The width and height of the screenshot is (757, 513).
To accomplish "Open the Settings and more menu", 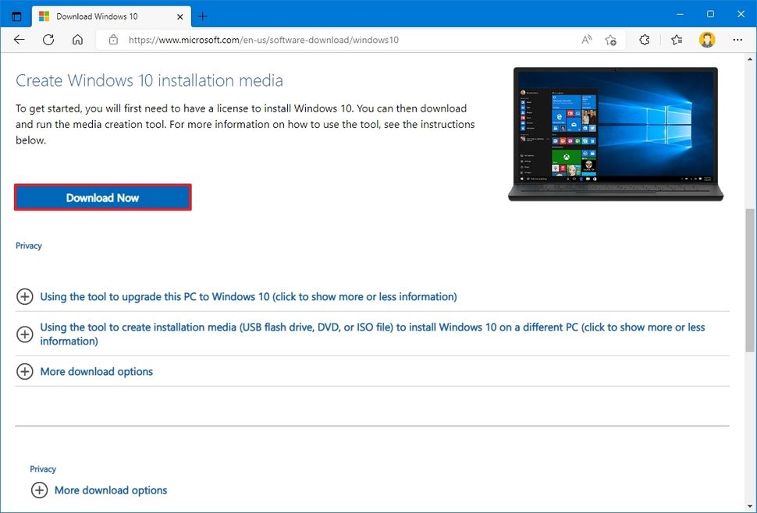I will point(737,40).
